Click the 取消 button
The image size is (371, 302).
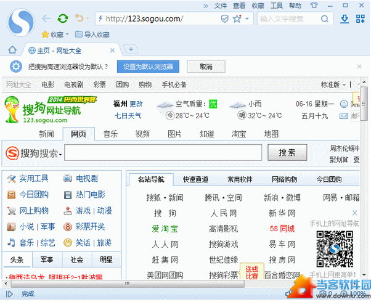[x=206, y=67]
